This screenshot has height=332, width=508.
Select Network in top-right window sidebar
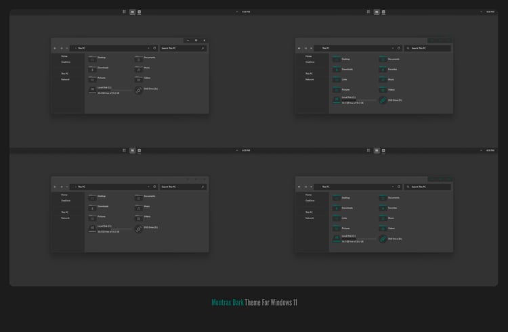click(310, 80)
